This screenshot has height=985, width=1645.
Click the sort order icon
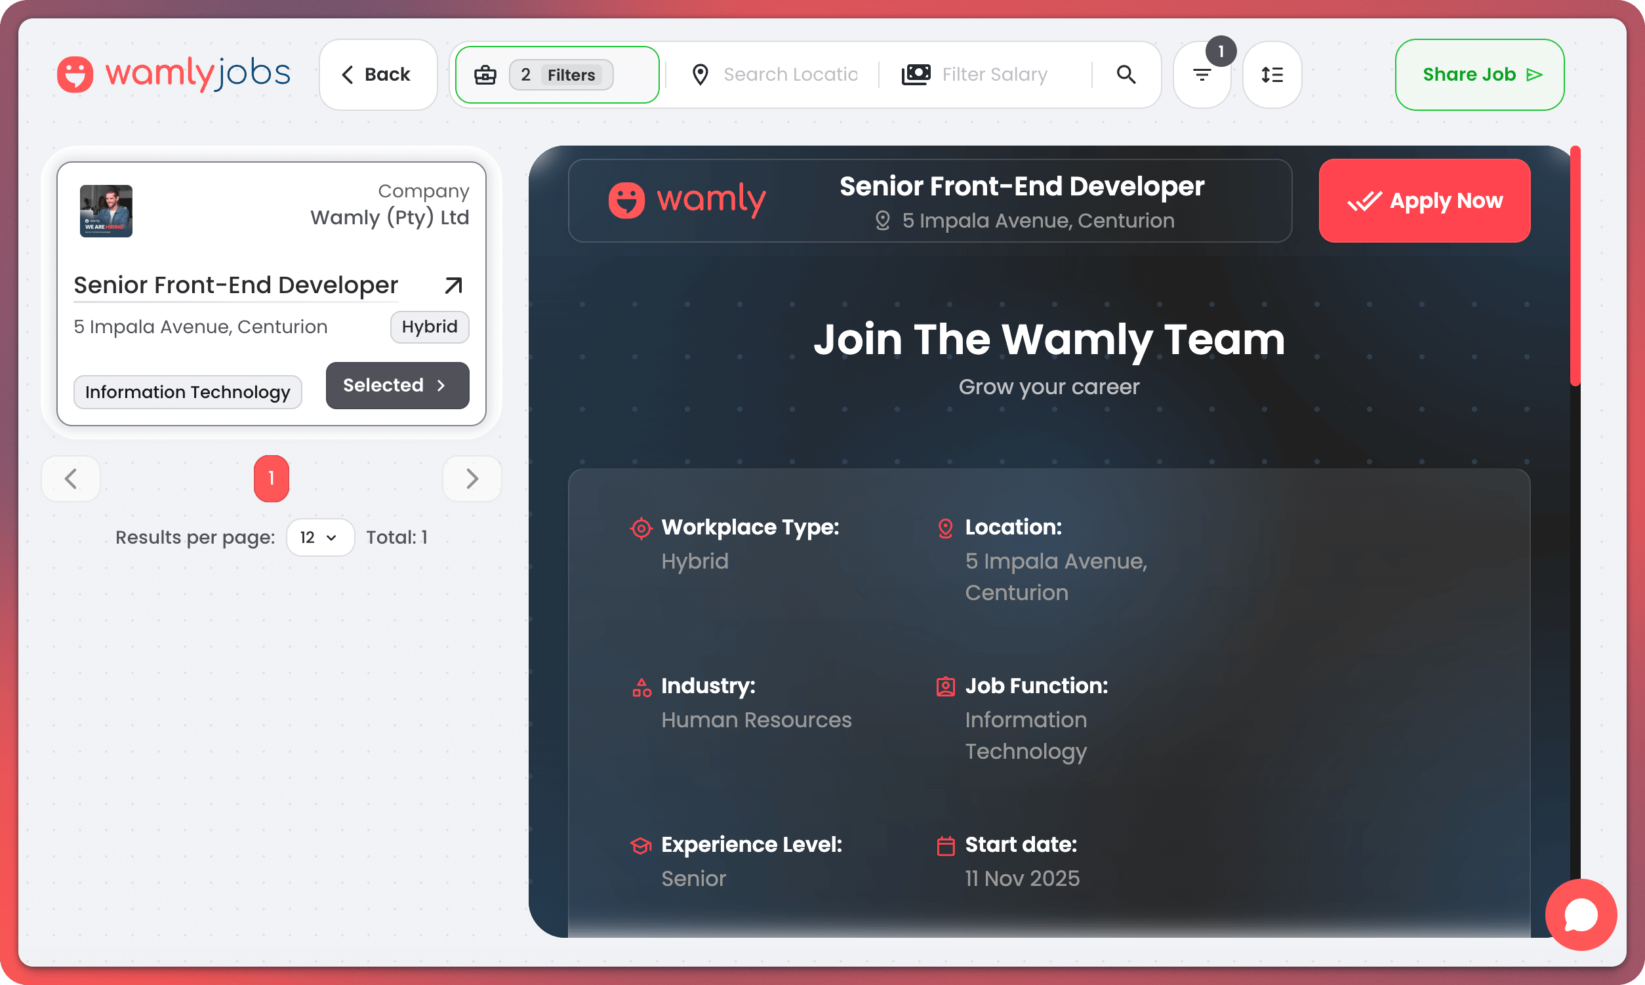[x=1271, y=75]
